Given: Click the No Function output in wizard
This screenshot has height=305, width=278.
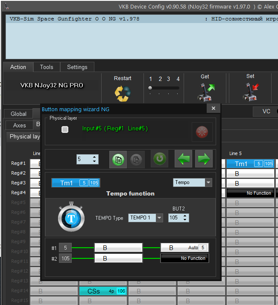Looking at the screenshot, I should [184, 258].
